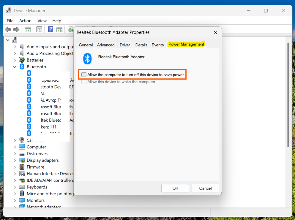The height and width of the screenshot is (220, 295).
Task: Check allow this device to wake the computer
Action: click(84, 82)
